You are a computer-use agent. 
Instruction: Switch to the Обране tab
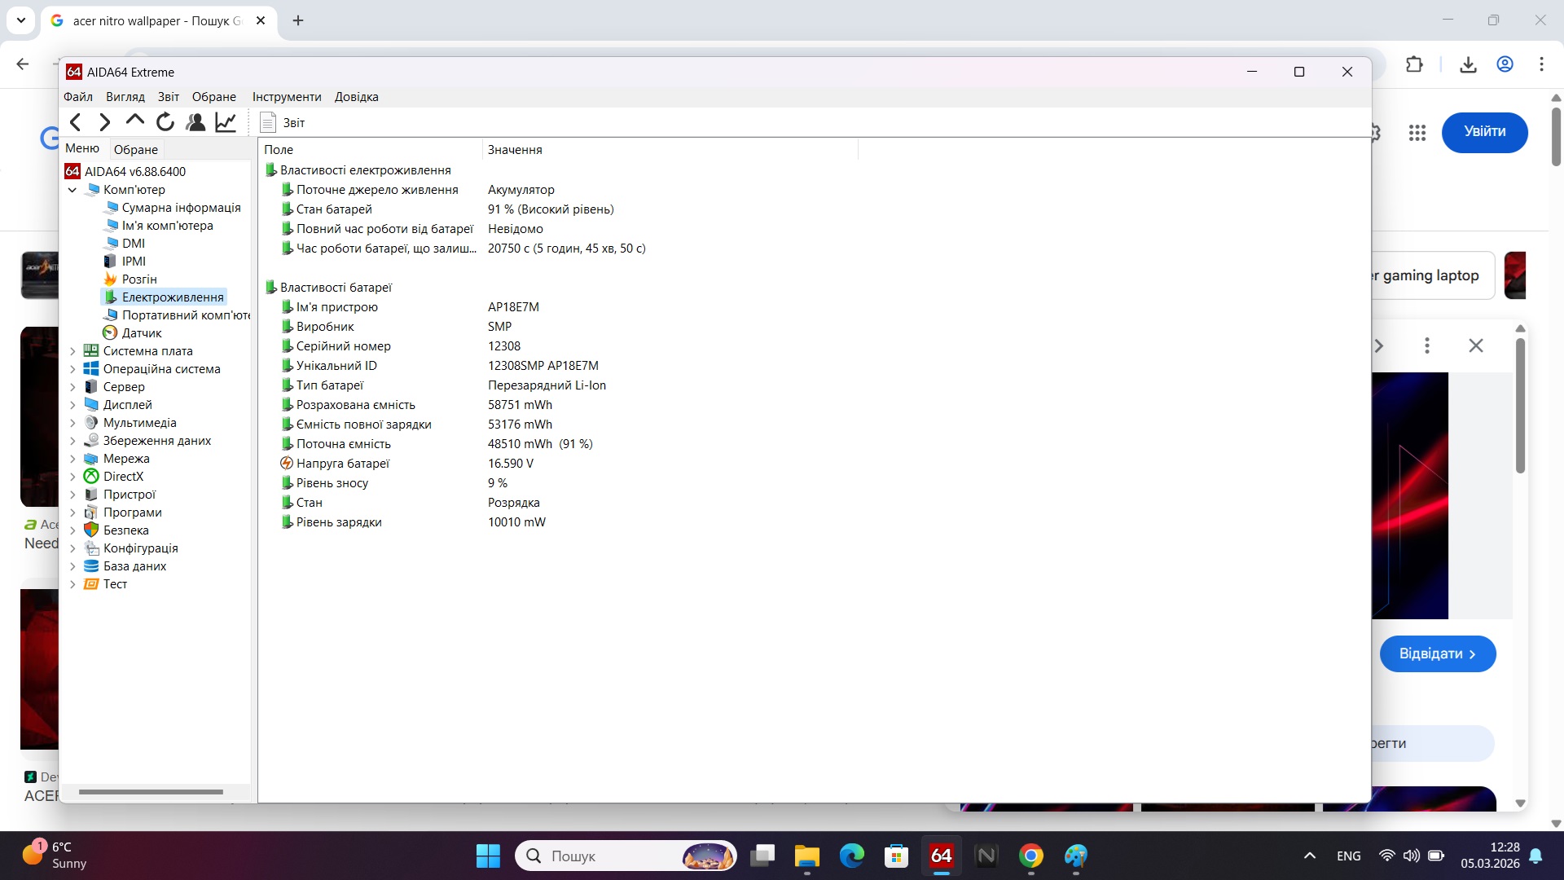click(x=135, y=149)
